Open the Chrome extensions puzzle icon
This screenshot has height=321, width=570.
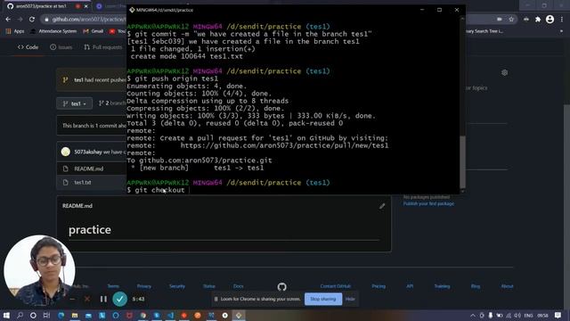pos(538,20)
